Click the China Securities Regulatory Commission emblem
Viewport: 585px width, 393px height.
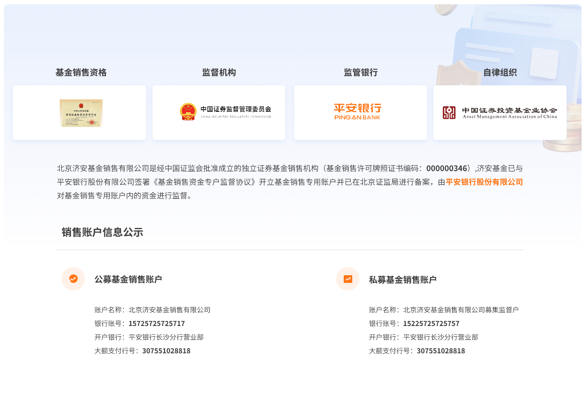(x=188, y=112)
